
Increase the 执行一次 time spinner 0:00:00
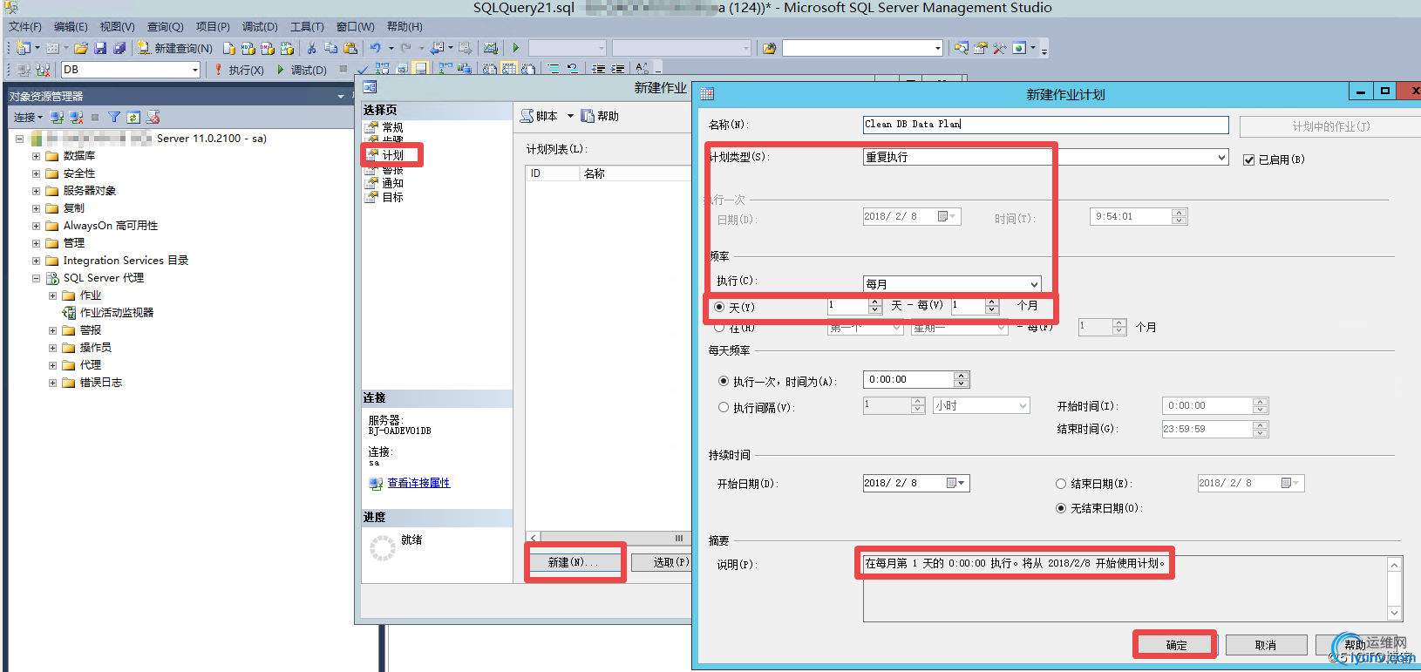tap(961, 376)
